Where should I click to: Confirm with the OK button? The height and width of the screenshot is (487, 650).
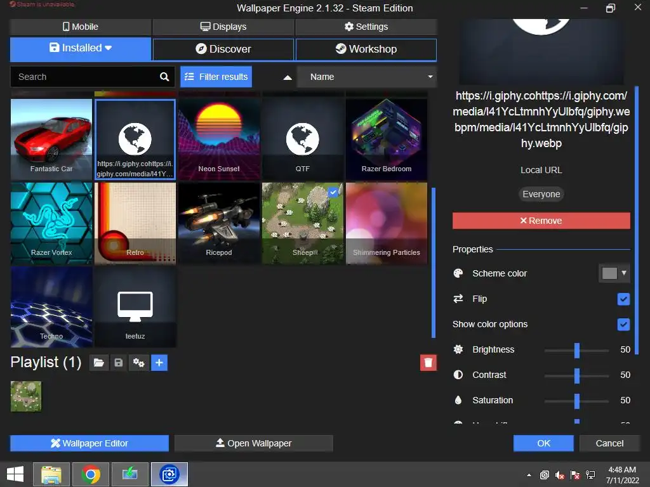[543, 443]
